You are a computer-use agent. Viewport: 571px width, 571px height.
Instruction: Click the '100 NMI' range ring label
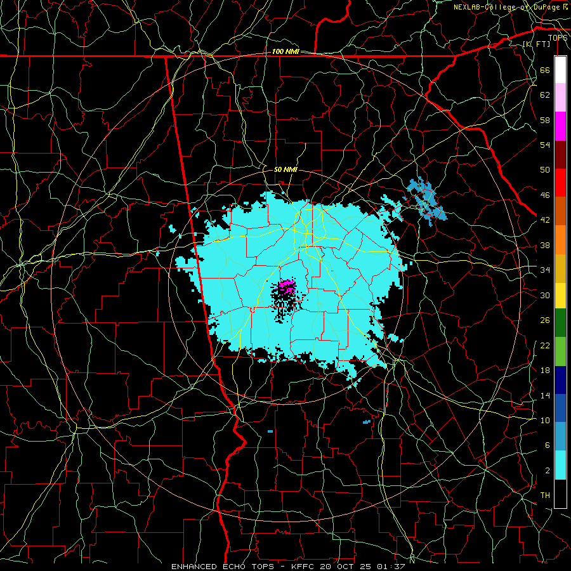pos(285,52)
